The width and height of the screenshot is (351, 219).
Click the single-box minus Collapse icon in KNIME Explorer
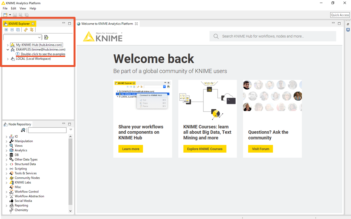(x=12, y=30)
